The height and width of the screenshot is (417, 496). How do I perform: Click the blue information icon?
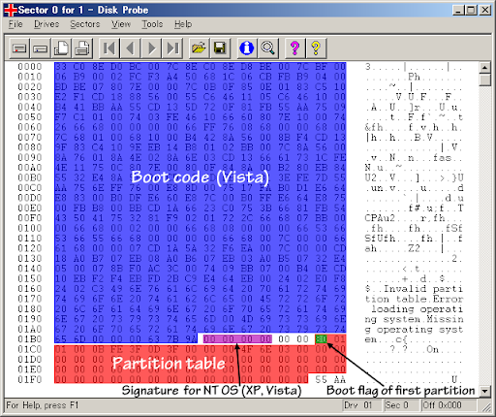(247, 48)
